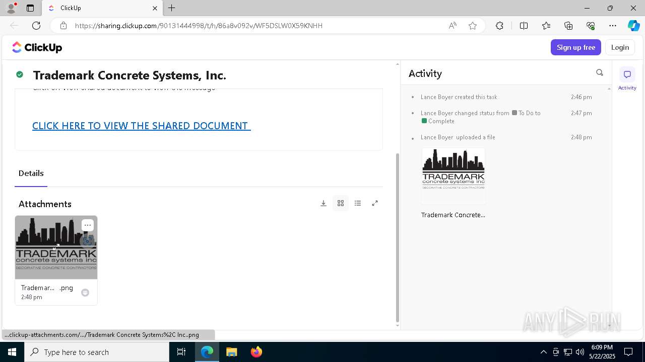Screen dimensions: 645x362
Task: Open browser Extensions icon
Action: pyautogui.click(x=499, y=26)
